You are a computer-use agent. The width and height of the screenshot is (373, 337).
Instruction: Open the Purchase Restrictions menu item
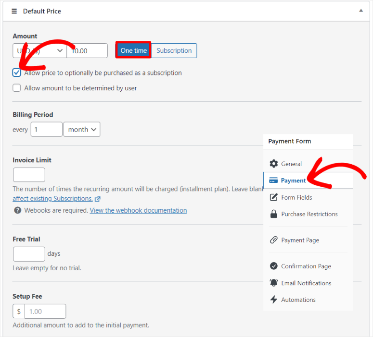pyautogui.click(x=309, y=214)
